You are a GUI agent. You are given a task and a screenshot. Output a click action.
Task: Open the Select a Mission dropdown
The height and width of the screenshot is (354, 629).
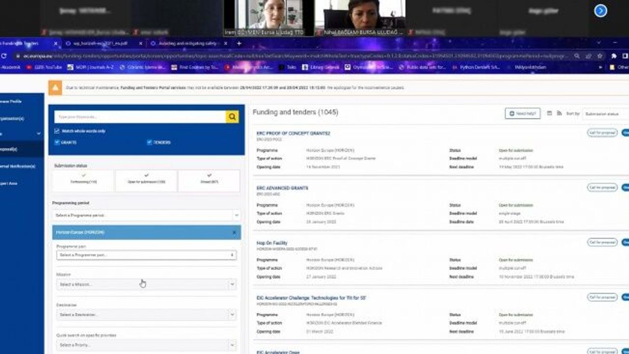point(146,284)
